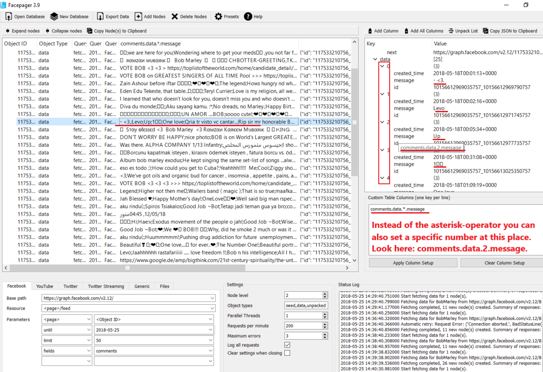Open Presets via the gear icon
Screen dimensions: 543x372
click(218, 17)
